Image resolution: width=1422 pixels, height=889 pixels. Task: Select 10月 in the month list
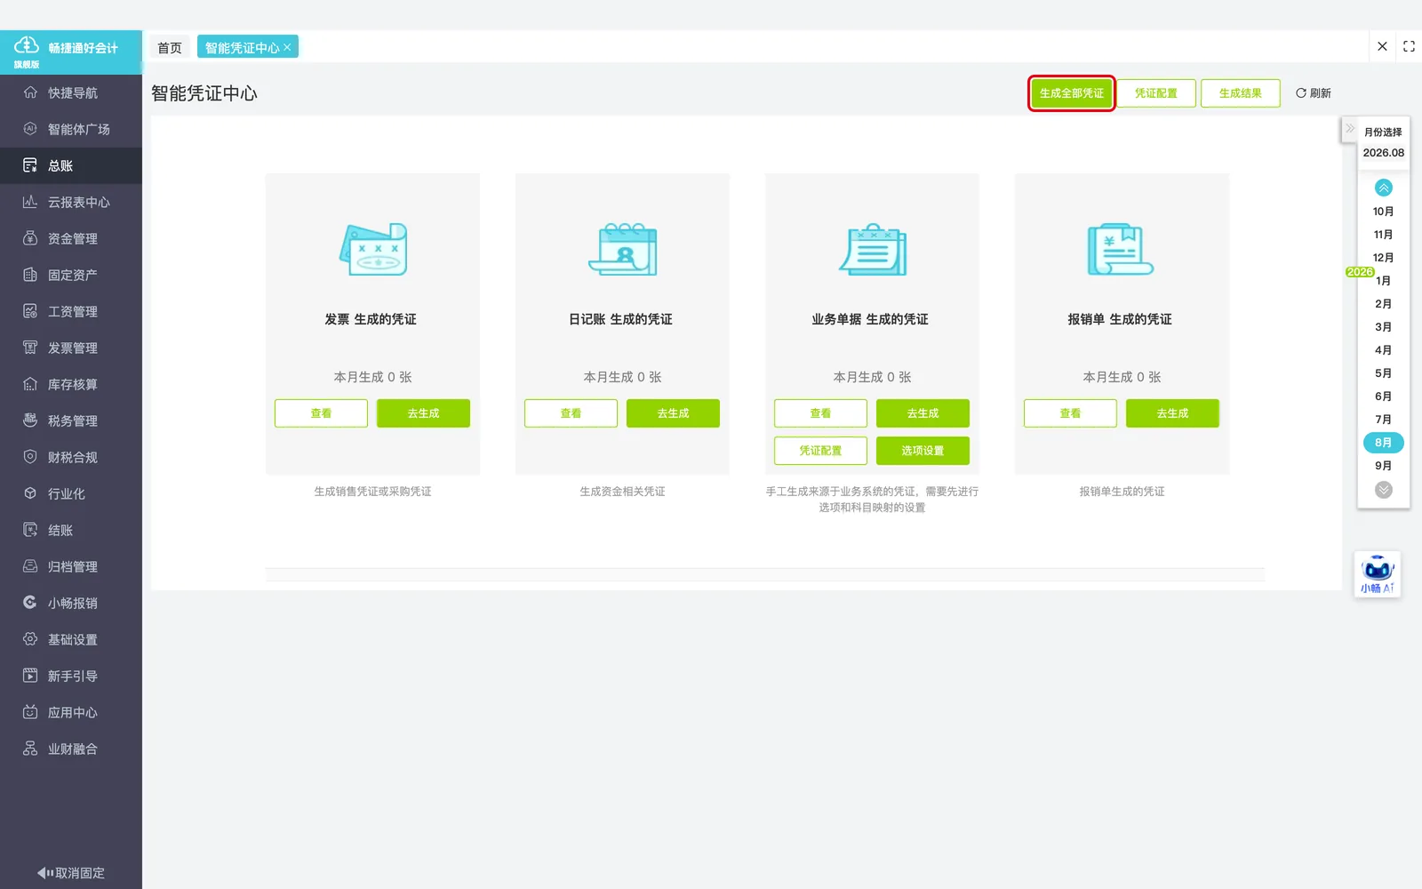pos(1384,212)
